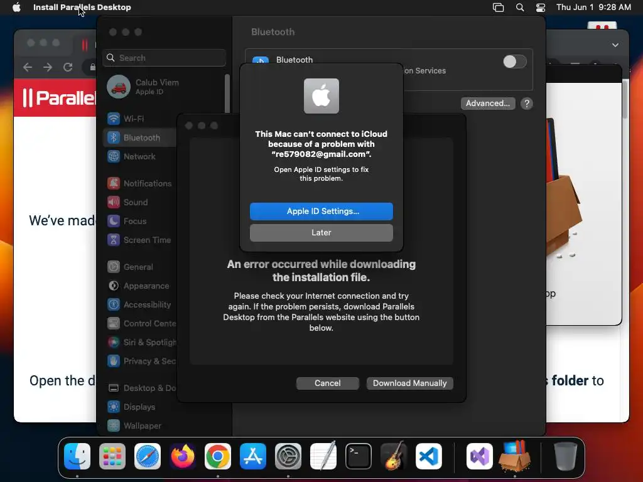Image resolution: width=643 pixels, height=482 pixels.
Task: Turn on the Bluetooth switch
Action: coord(515,62)
